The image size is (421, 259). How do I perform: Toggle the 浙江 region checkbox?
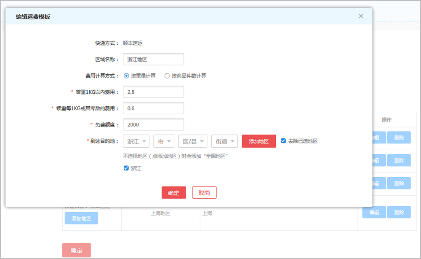pyautogui.click(x=126, y=168)
